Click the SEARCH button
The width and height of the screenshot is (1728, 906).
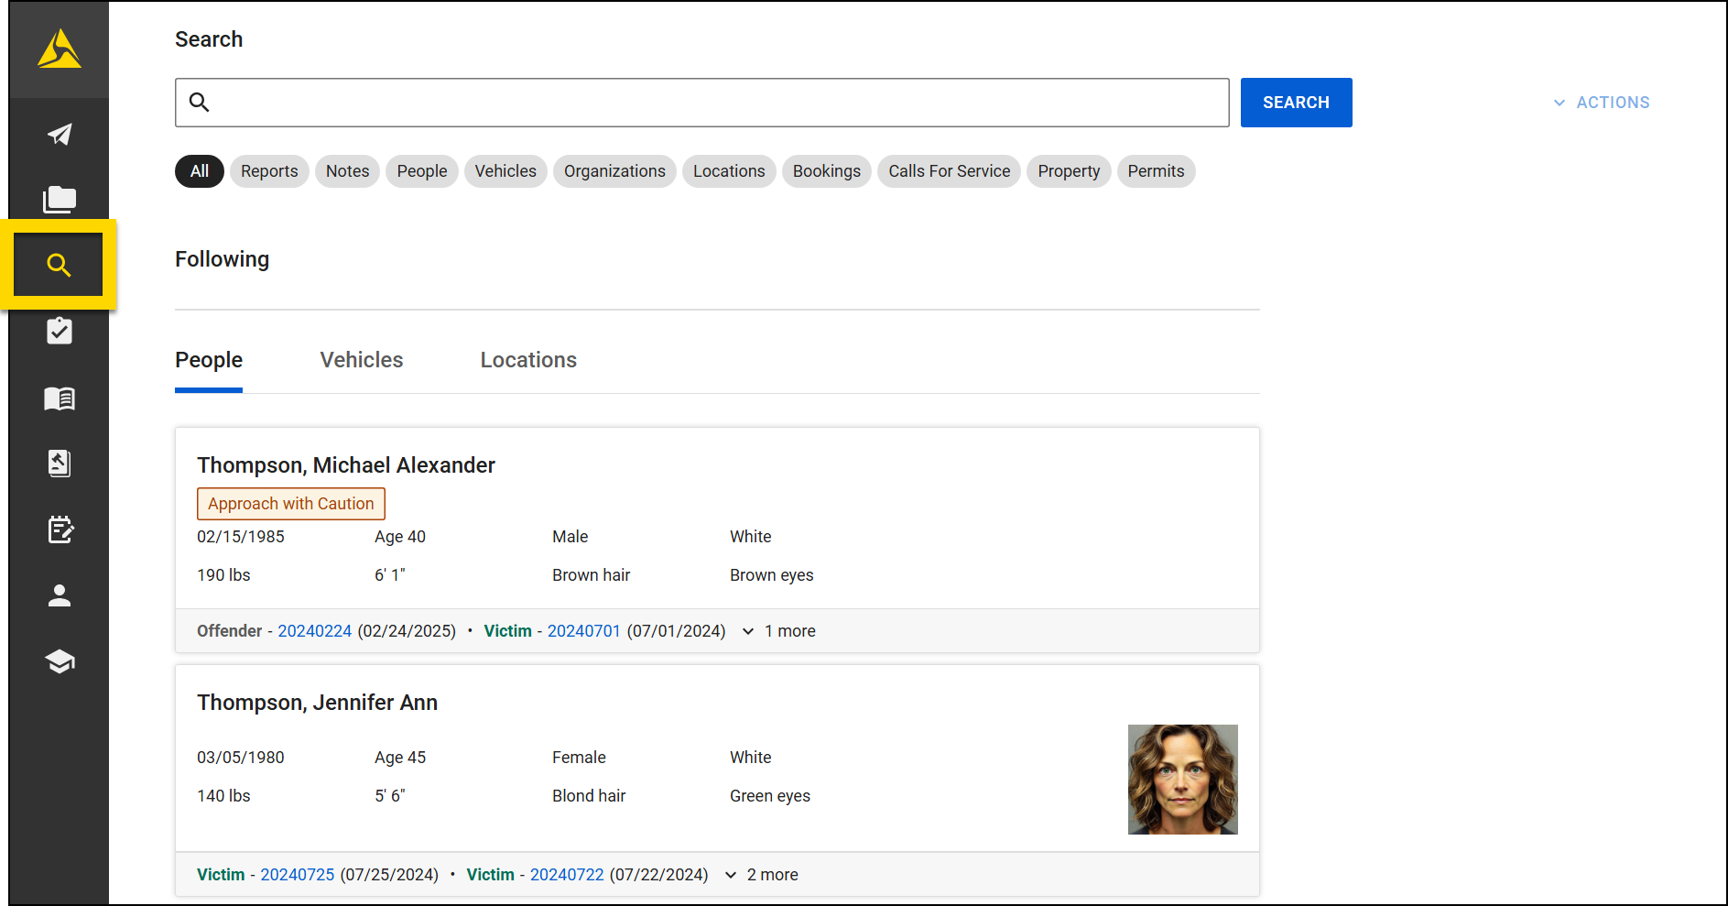click(1296, 102)
